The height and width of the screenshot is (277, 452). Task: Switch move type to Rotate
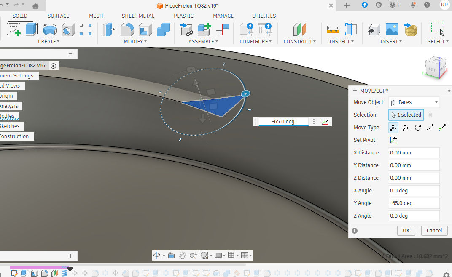click(417, 128)
